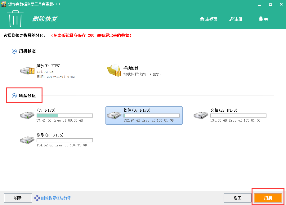Maximize the recovery tool window
Screen dimensions: 286x205
point(270,4)
